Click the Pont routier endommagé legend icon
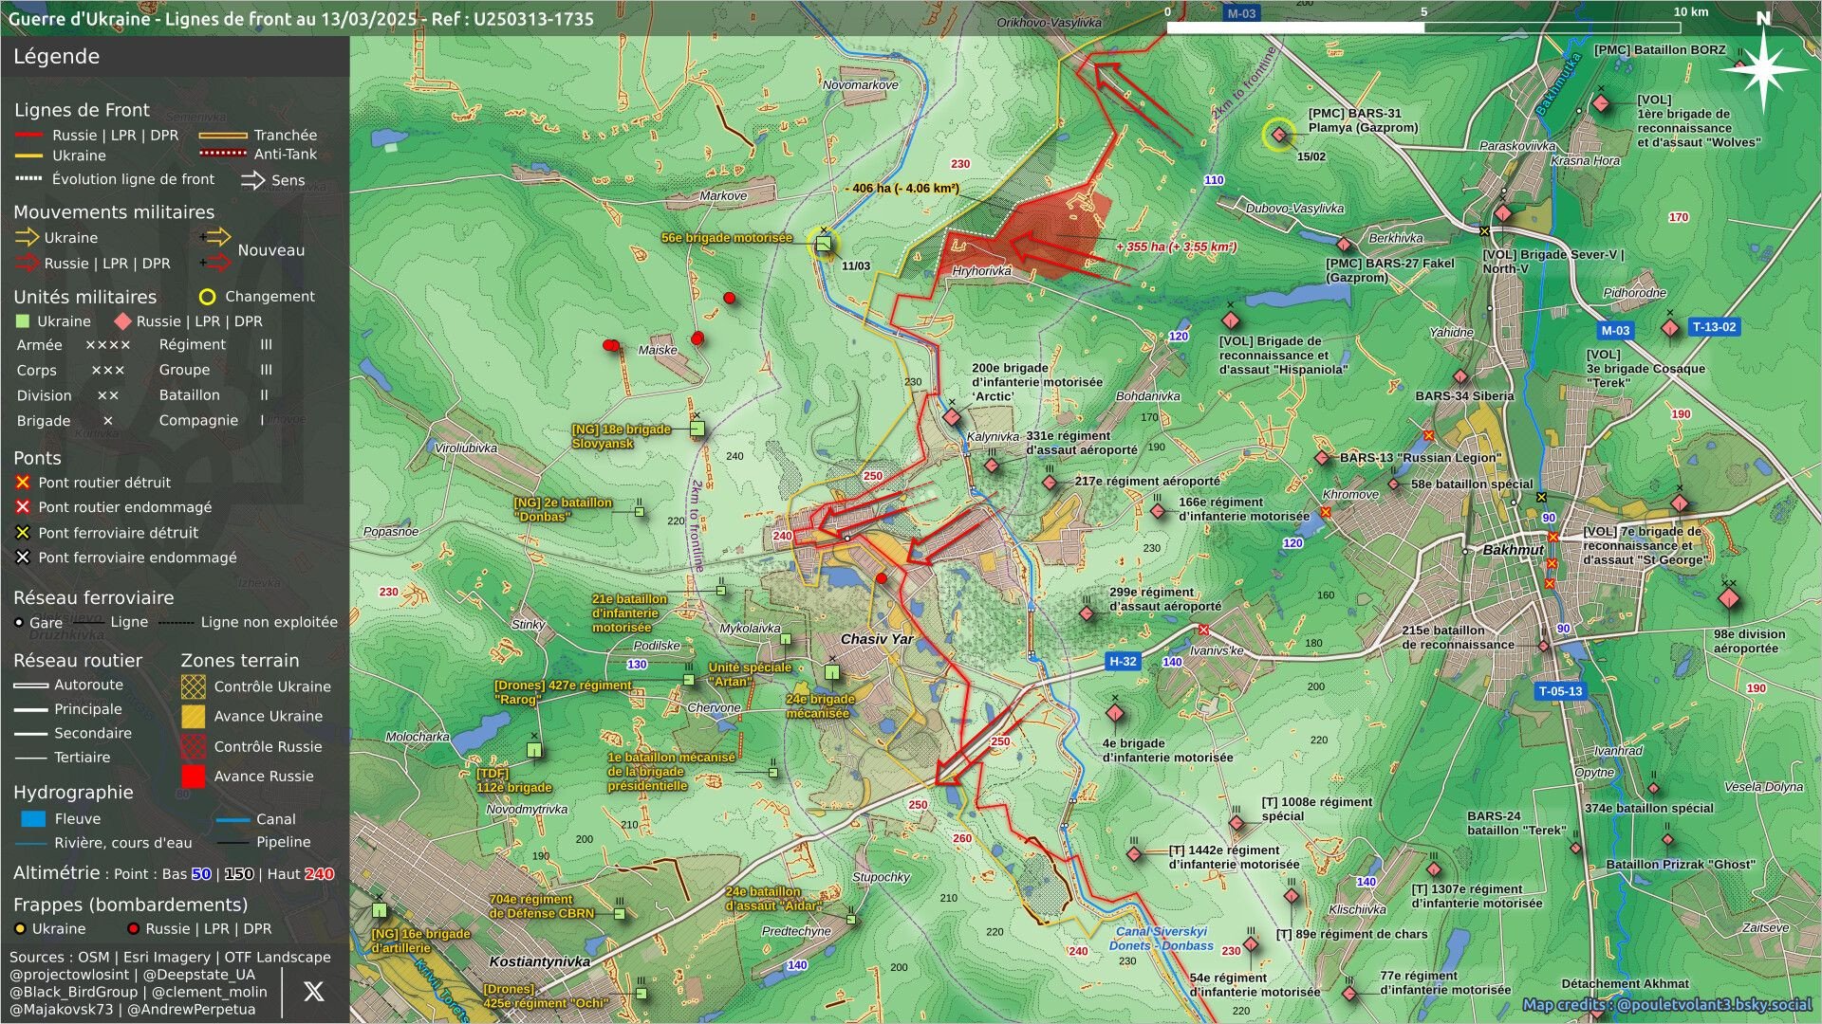 point(23,507)
